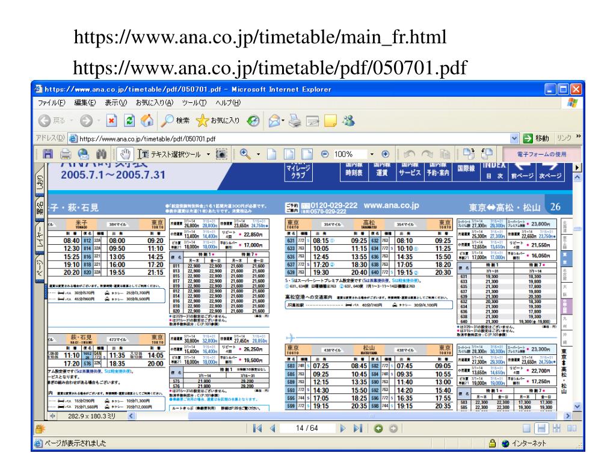Open the Zoom In tool dropdown arrow
Image resolution: width=616 pixels, height=462 pixels.
point(258,154)
